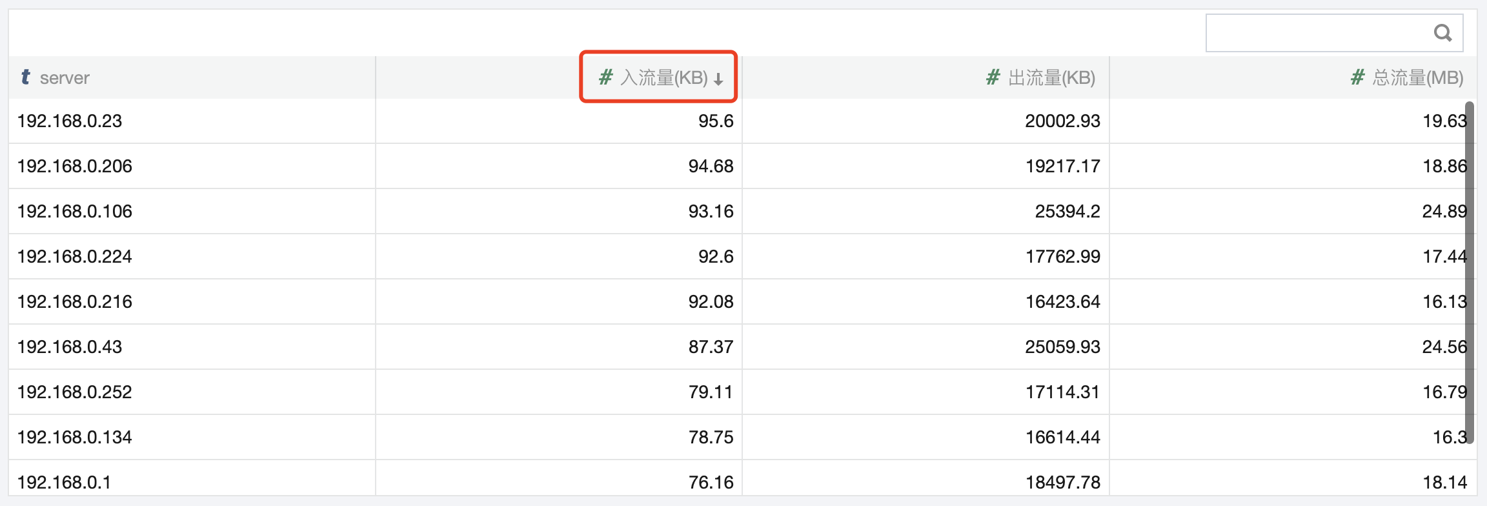Click the number-type icon beside 出流量(KB)
This screenshot has height=506, width=1487.
tap(993, 77)
